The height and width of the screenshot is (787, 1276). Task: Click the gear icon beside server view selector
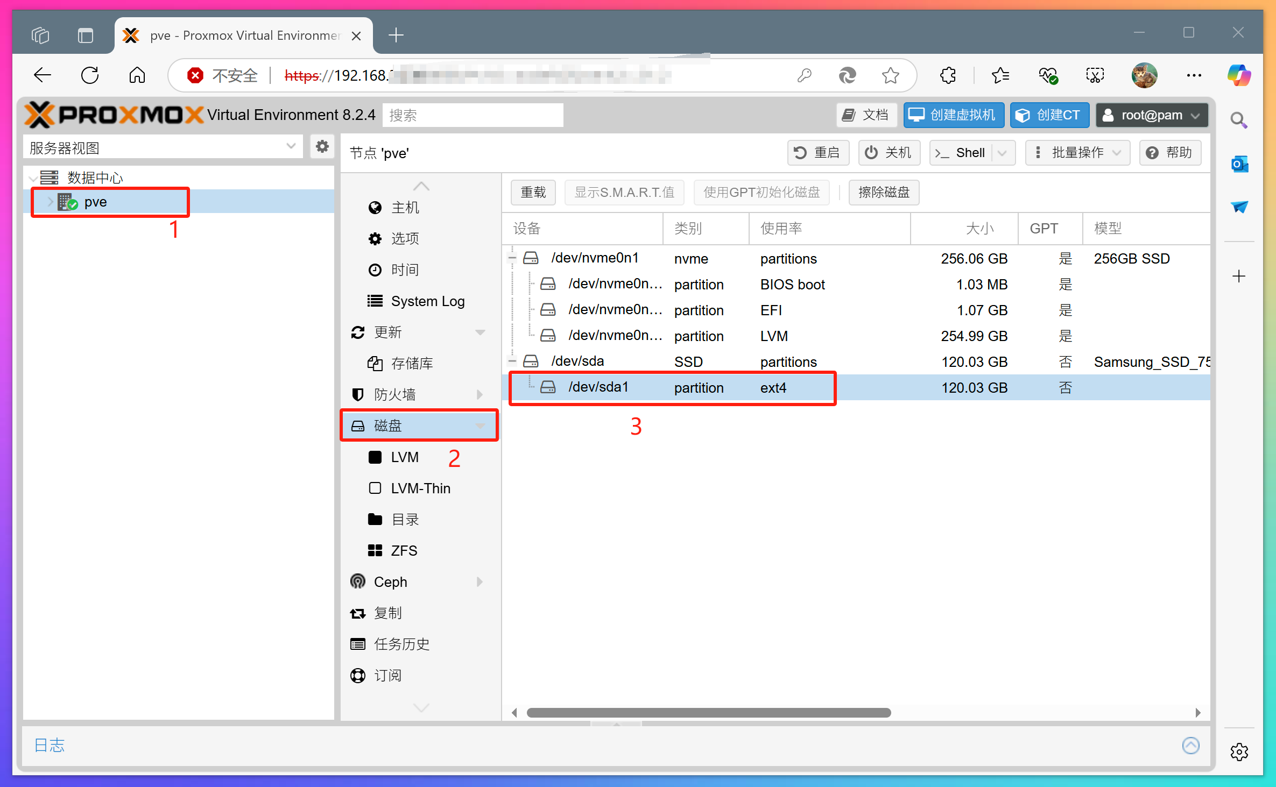click(x=322, y=147)
